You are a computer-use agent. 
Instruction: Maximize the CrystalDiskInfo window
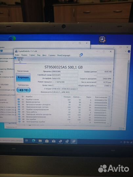104,51
